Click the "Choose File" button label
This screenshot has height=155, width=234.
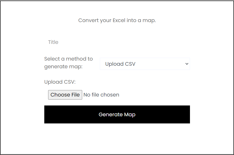(x=65, y=95)
